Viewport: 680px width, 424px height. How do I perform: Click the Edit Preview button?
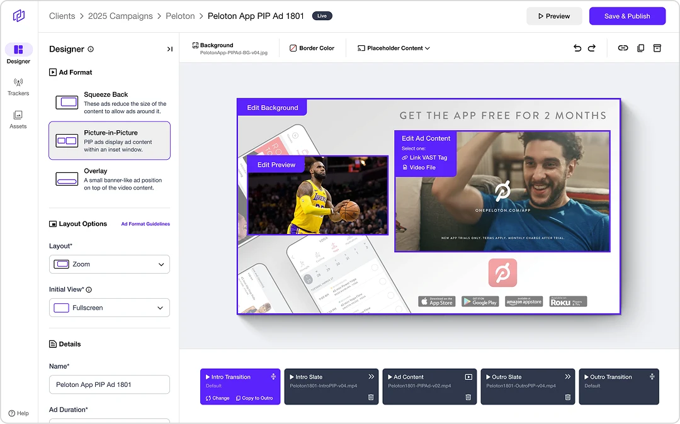[x=276, y=165]
